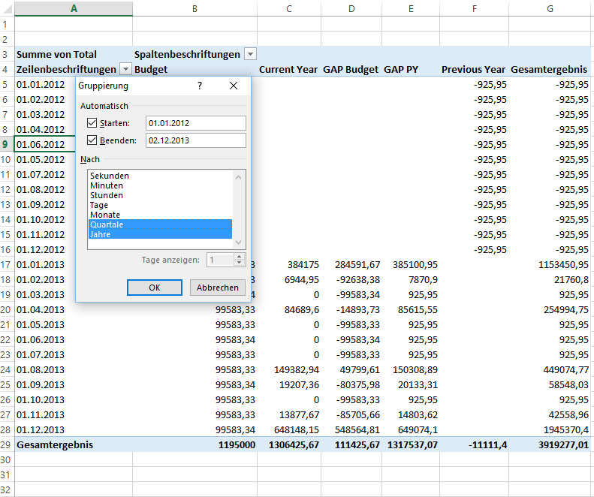Click the help question mark in Gruppierung dialog
The width and height of the screenshot is (594, 497).
point(200,86)
